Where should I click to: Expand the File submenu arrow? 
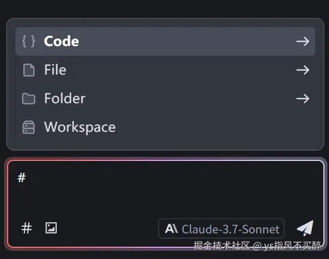click(x=303, y=70)
